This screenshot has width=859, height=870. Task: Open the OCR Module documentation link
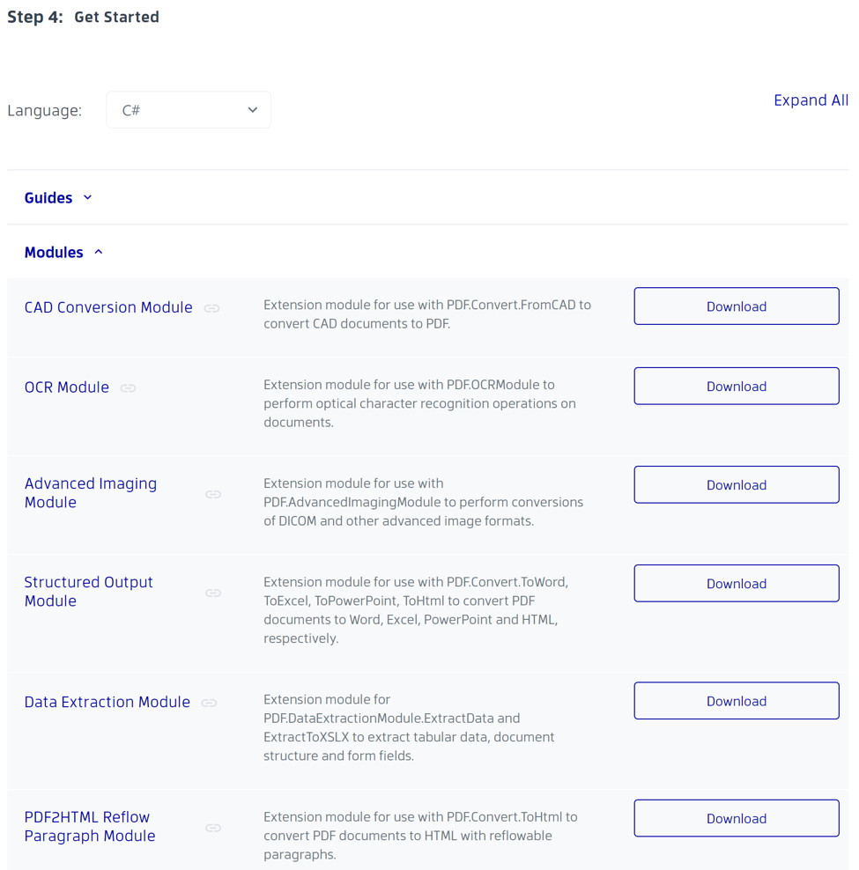[67, 387]
